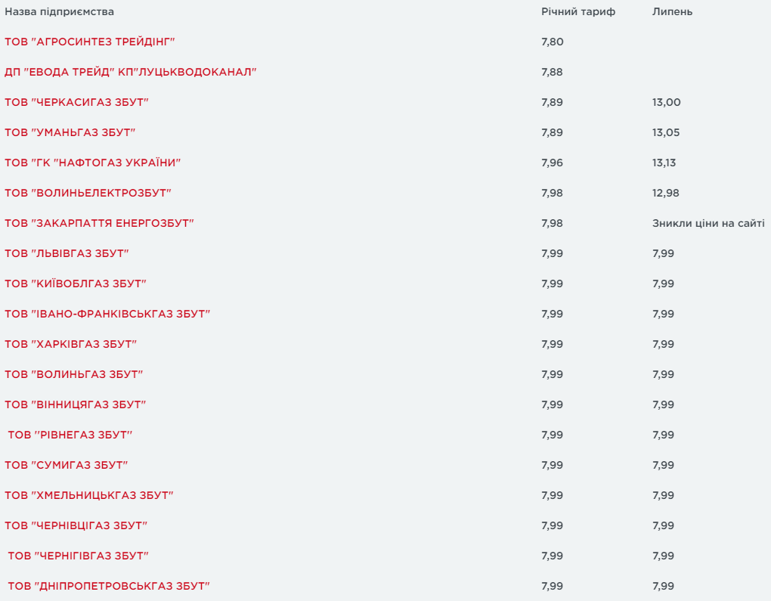Select ТОВ "РІВНЕГАЗ ЗБУТ" link
771x601 pixels.
coord(70,435)
